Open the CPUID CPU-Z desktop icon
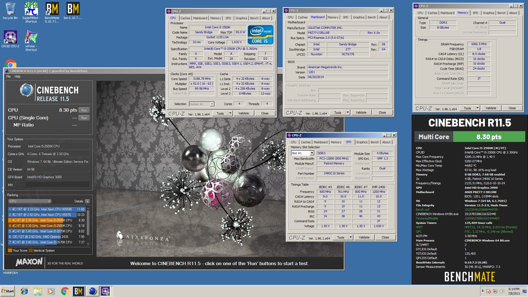 pos(10,39)
